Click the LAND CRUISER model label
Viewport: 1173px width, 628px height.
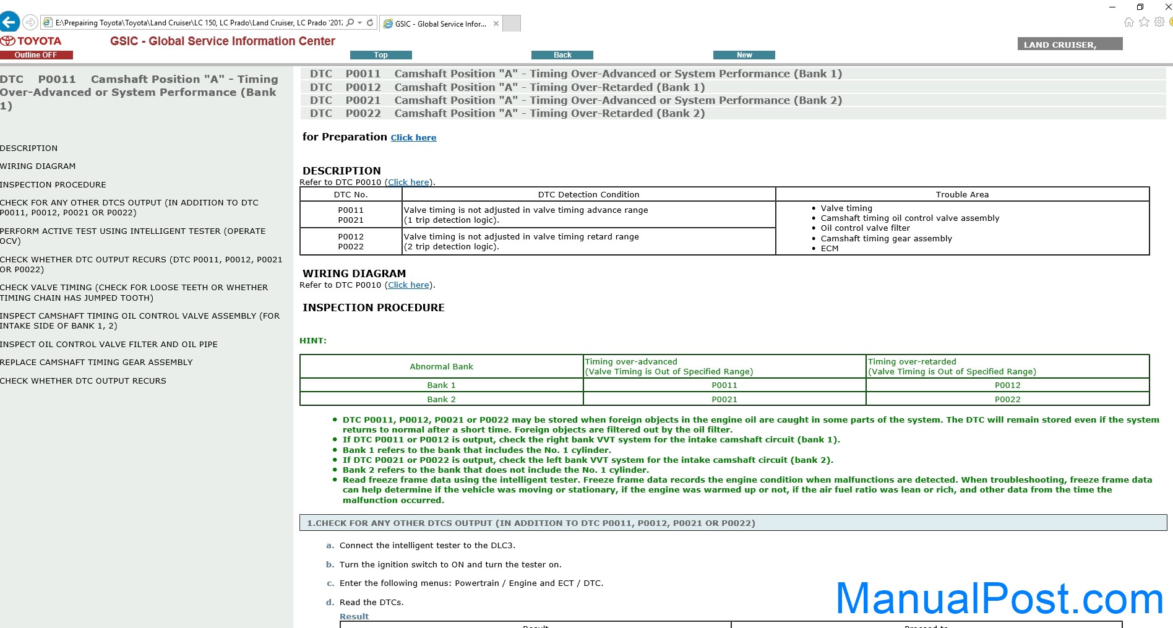(x=1070, y=44)
